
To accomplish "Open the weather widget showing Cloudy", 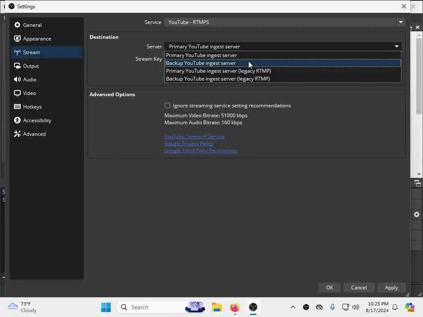I will [22, 307].
